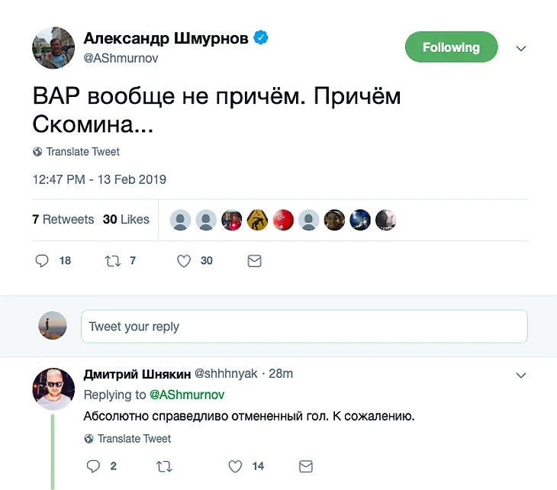
Task: Retweet Дмитрий Шнякин's reply
Action: (x=164, y=466)
